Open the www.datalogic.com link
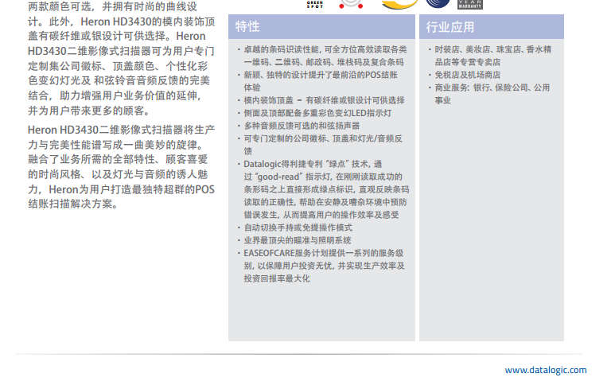The height and width of the screenshot is (385, 611). click(x=546, y=370)
